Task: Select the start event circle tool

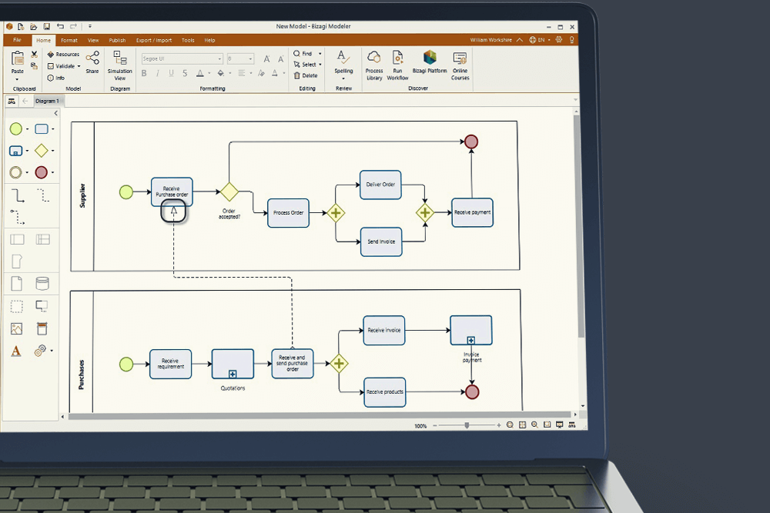Action: pyautogui.click(x=16, y=128)
